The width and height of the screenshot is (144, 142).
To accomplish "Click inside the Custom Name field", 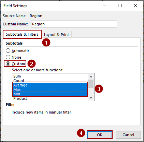I will pos(74,24).
